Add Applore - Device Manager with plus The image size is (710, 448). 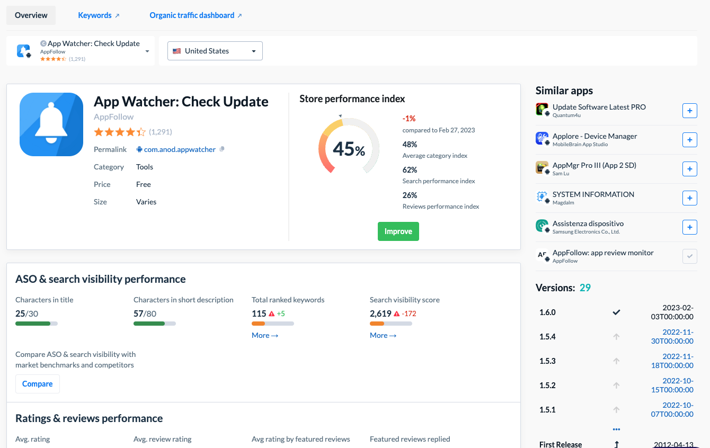click(x=689, y=140)
